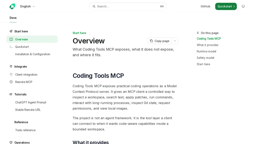The height and width of the screenshot is (144, 256).
Task: Click the chevron arrow inside Quickstart button
Action: [x=234, y=6]
